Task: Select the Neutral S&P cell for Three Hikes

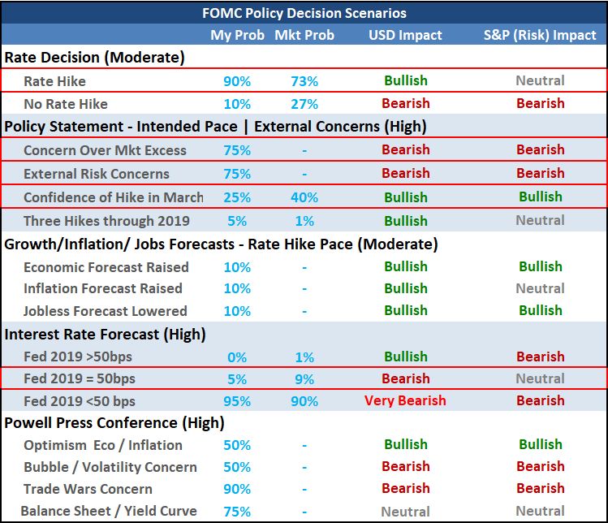Action: [x=540, y=220]
